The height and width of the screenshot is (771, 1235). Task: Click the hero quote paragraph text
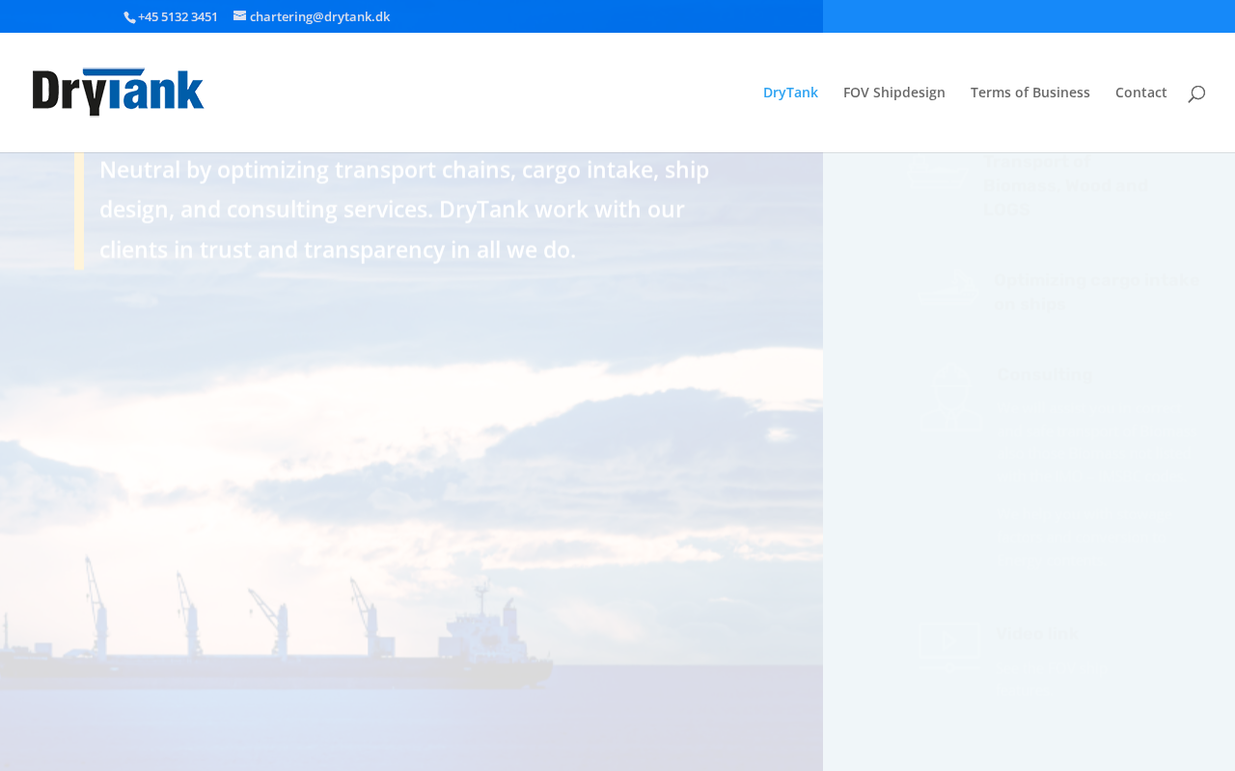pos(405,209)
